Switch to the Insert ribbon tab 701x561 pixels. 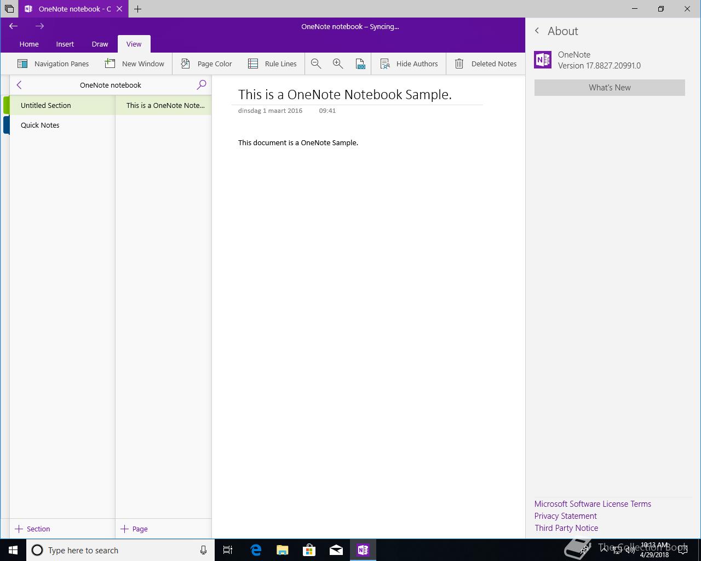65,44
